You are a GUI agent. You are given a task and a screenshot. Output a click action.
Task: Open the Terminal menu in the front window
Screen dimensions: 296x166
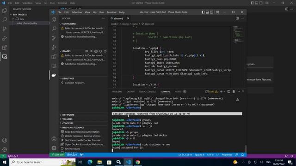click(x=111, y=12)
